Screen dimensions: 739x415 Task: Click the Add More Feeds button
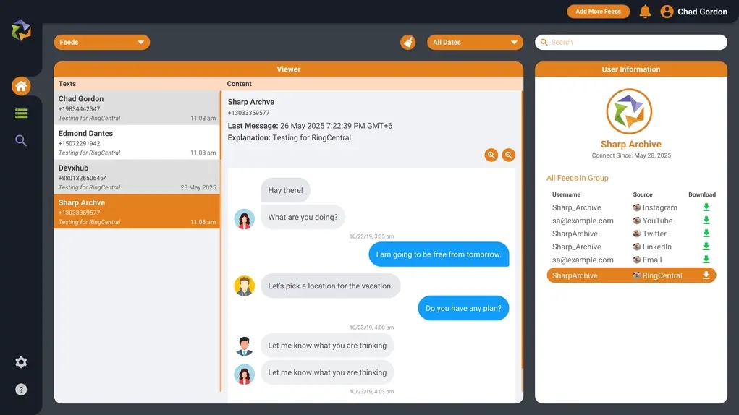tap(598, 12)
